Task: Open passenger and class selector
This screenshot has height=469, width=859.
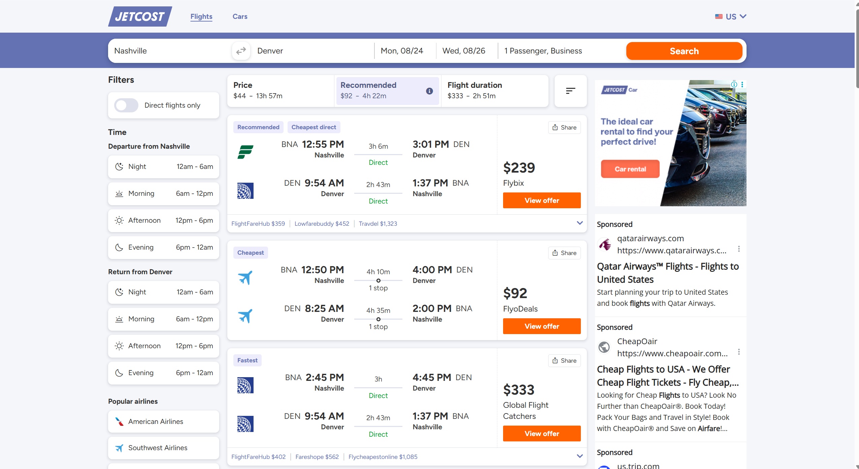Action: [x=562, y=51]
